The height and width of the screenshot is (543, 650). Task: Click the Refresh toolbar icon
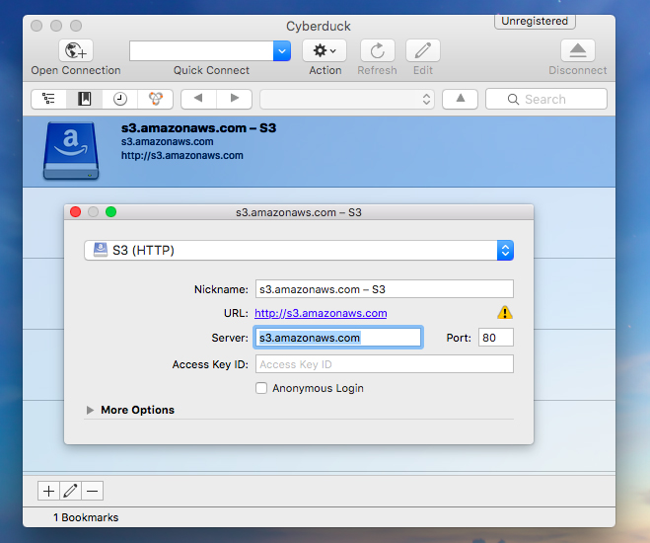click(x=377, y=51)
